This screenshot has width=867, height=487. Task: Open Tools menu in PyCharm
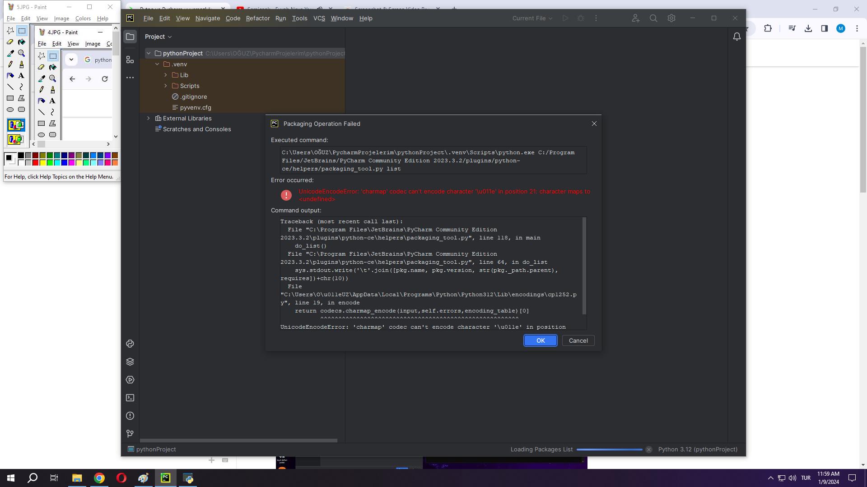click(x=299, y=18)
